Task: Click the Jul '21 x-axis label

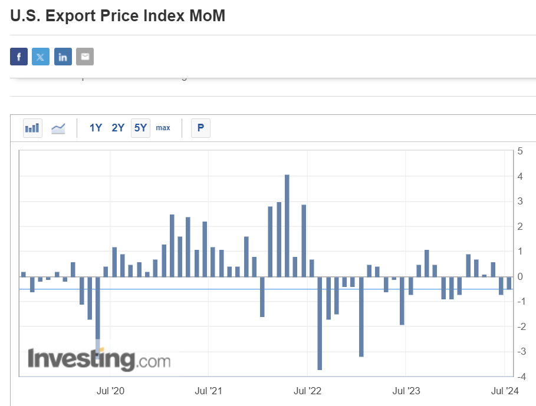Action: (x=209, y=390)
